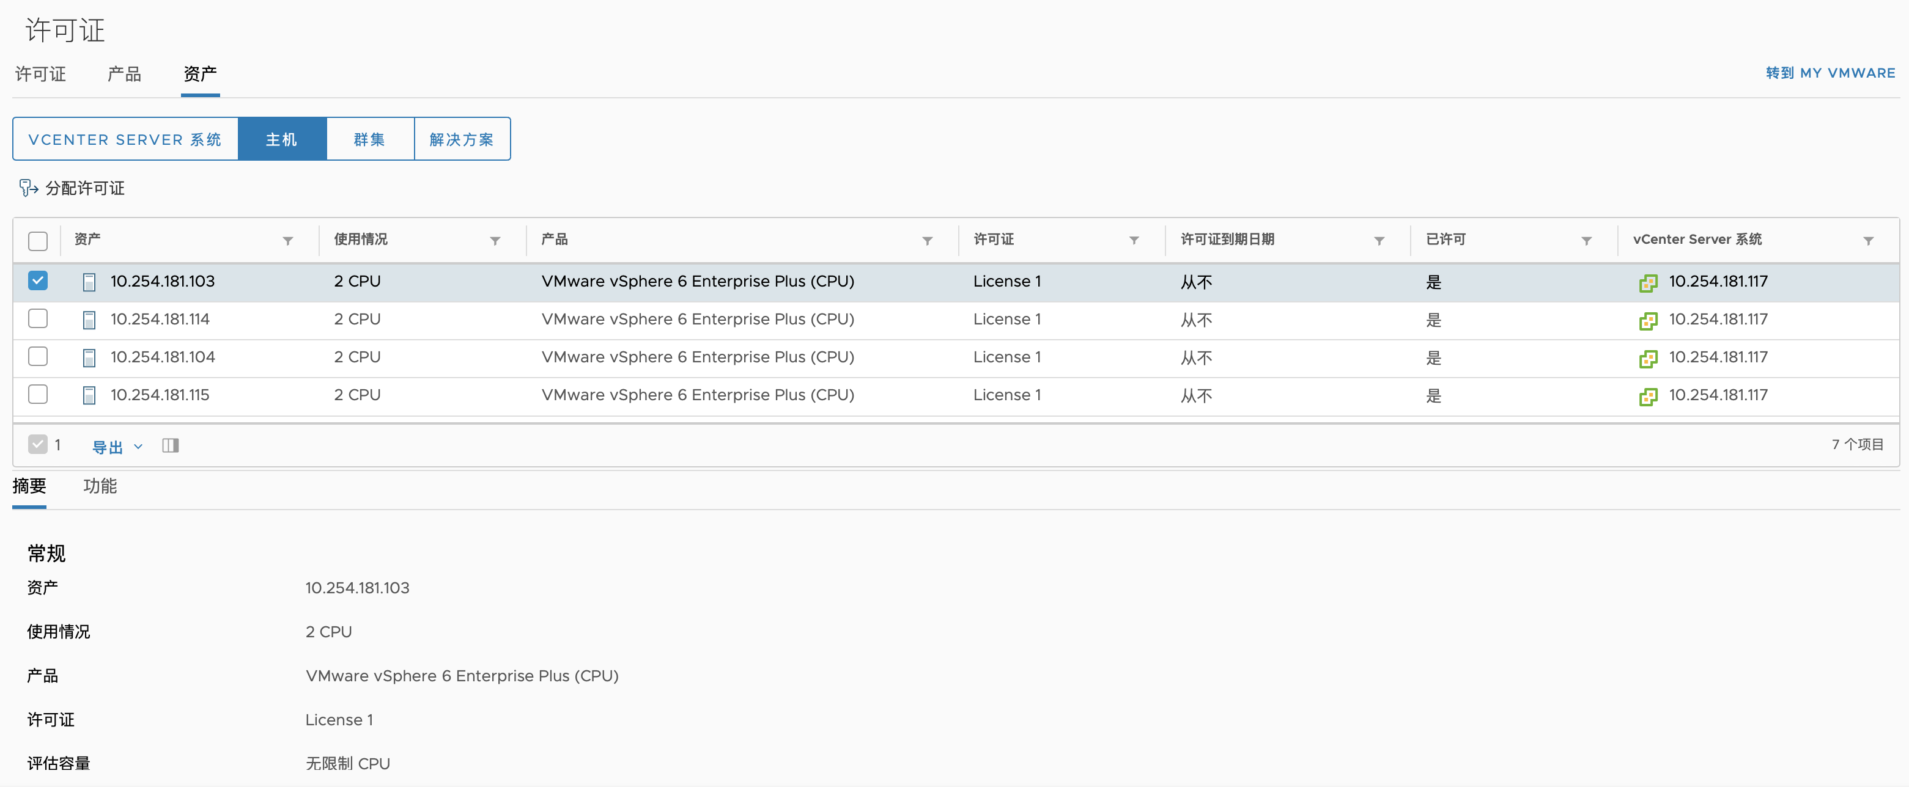Switch to the 许可证 top tab
Screen dimensions: 1909x787
click(41, 74)
